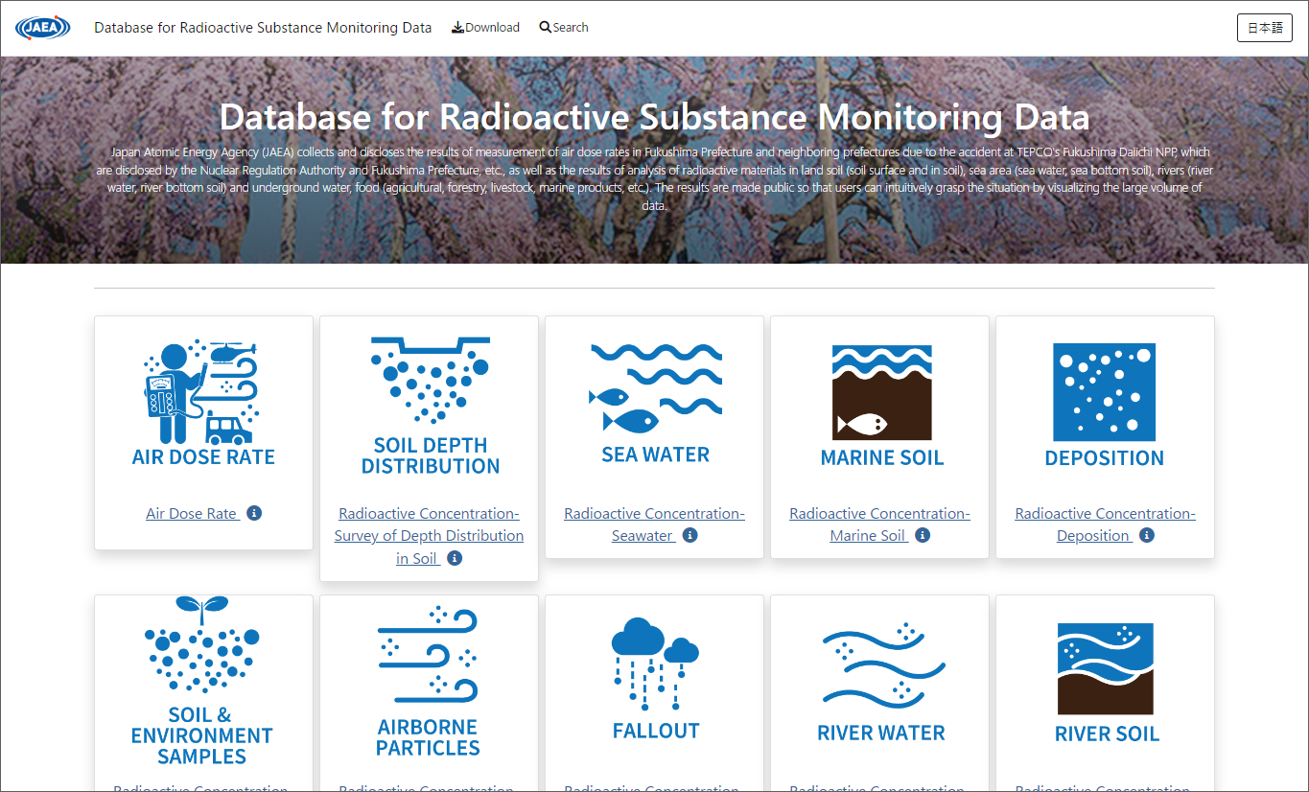Select the Deposition icon
The image size is (1309, 792).
tap(1105, 393)
